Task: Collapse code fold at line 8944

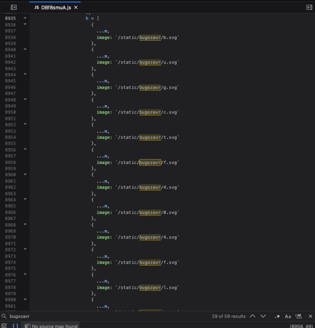Action: 25,74
